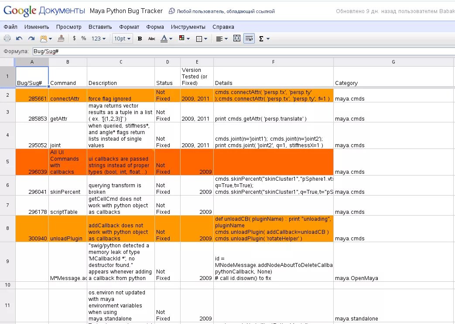The height and width of the screenshot is (324, 455).
Task: Click 'querying transform is broken' cell
Action: click(121, 185)
